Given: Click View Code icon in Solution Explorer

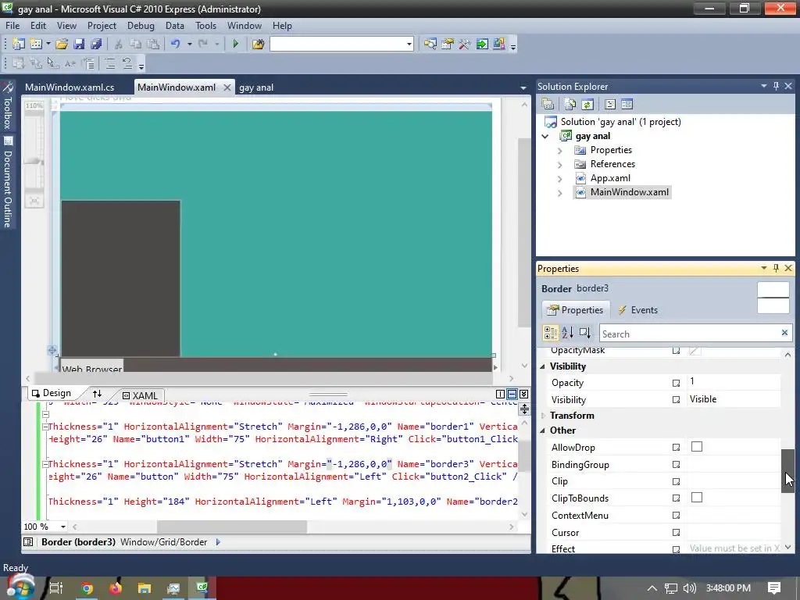Looking at the screenshot, I should pyautogui.click(x=609, y=105).
